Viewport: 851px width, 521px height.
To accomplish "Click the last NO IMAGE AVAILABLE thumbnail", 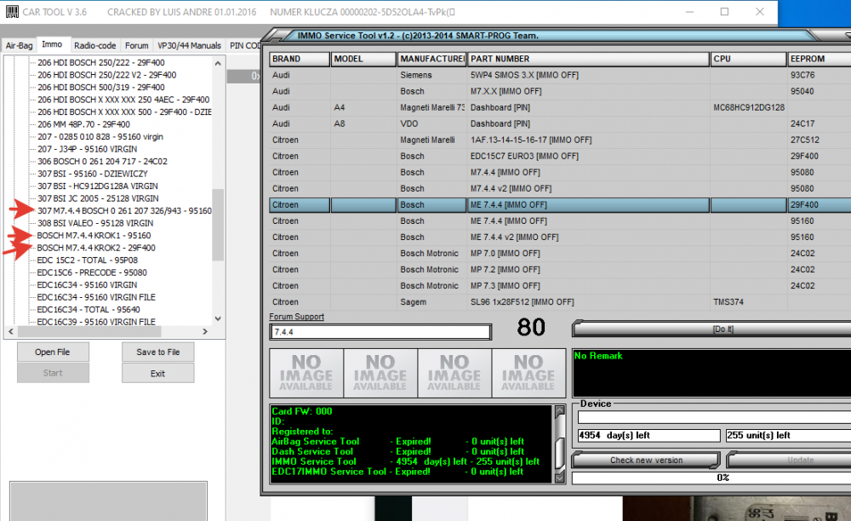I will 528,373.
